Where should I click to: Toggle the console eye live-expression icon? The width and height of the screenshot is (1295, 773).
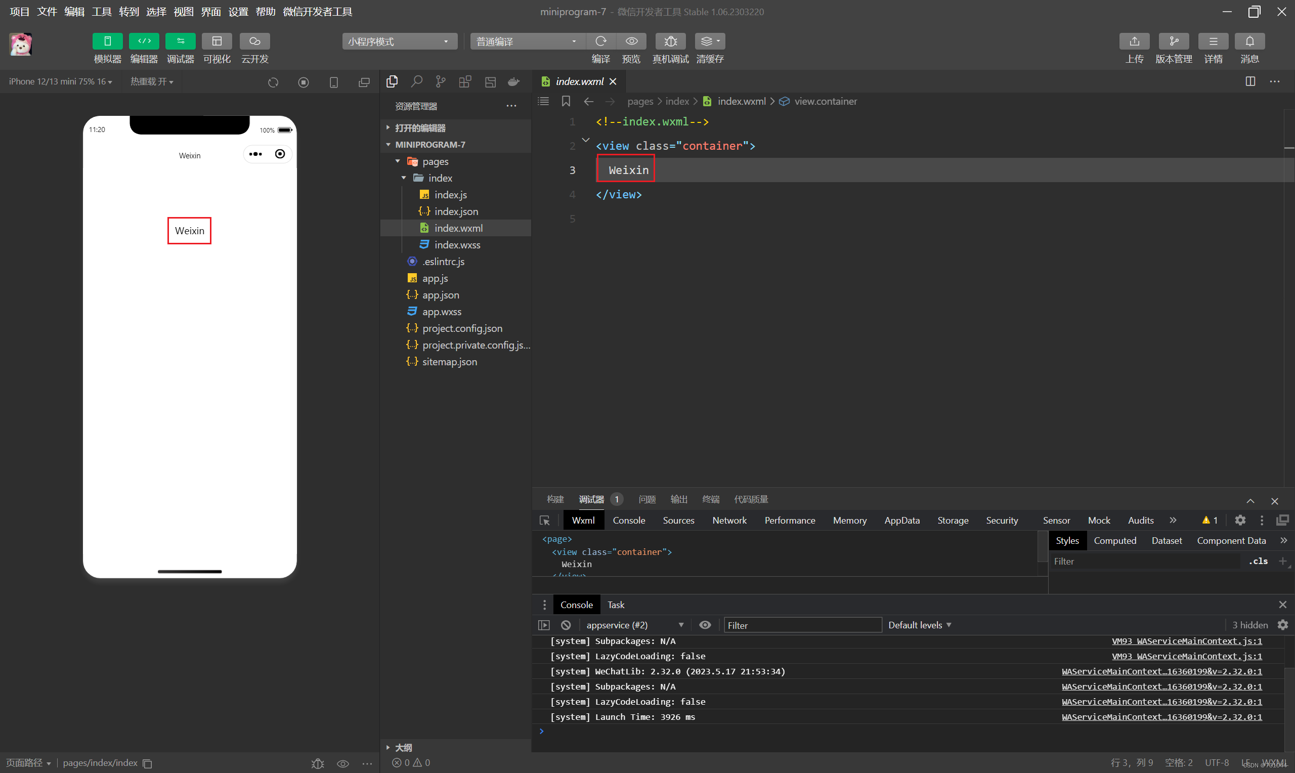click(x=705, y=625)
